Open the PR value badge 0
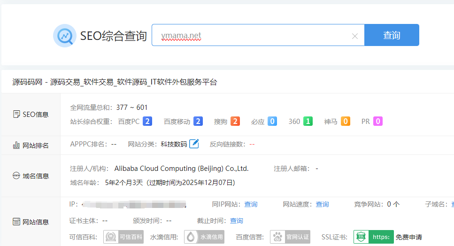454x246 pixels. (378, 121)
